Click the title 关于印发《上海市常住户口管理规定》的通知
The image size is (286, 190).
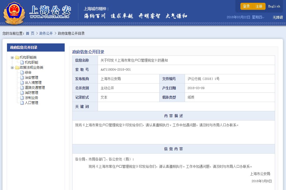pos(134,60)
